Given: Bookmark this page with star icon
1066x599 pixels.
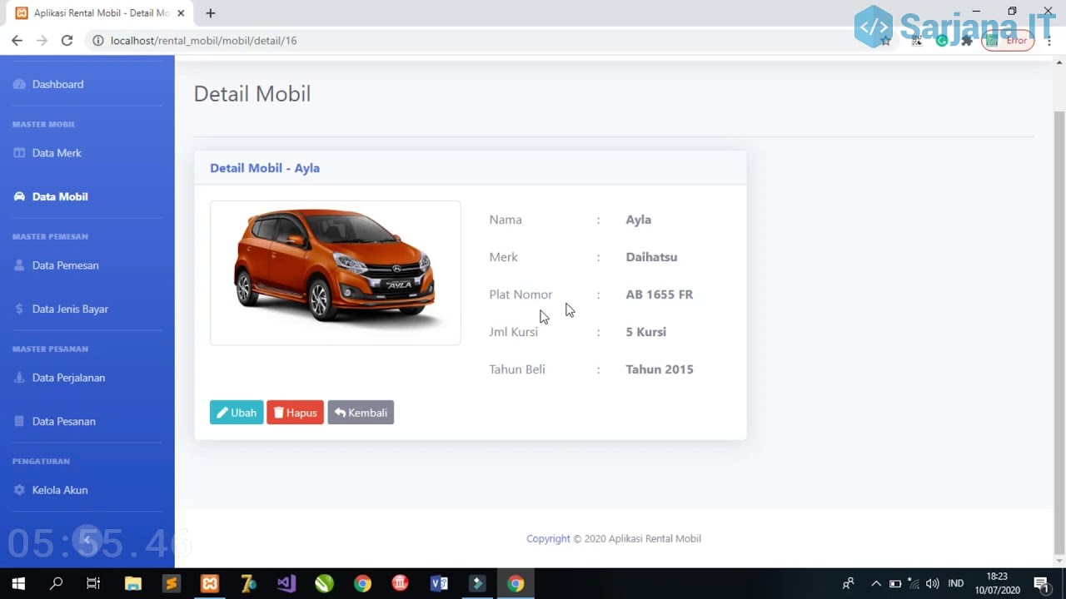Looking at the screenshot, I should tap(885, 40).
